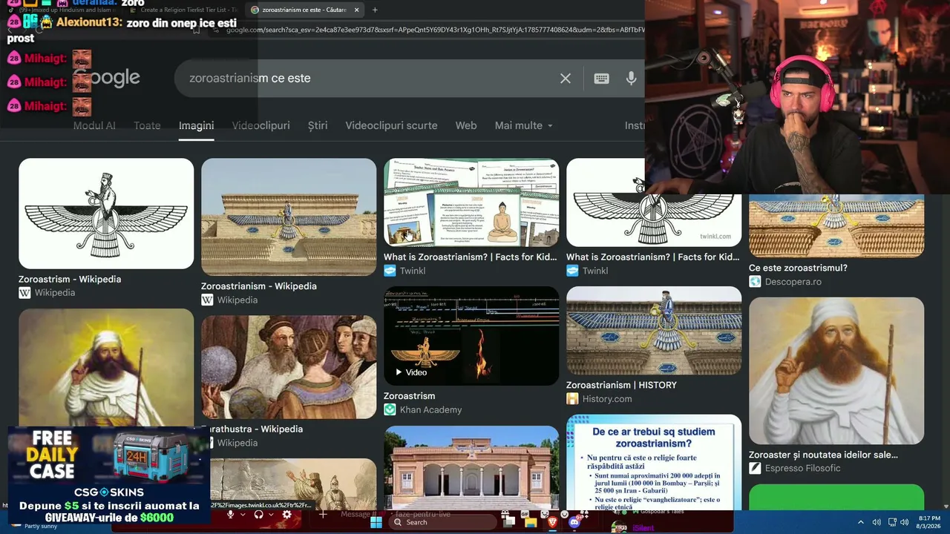Image resolution: width=950 pixels, height=534 pixels.
Task: Play the Khan Academy Zoroastrism video thumbnail
Action: coord(471,336)
